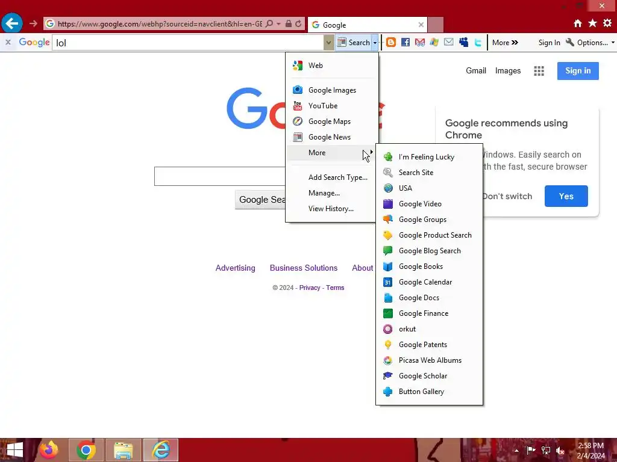Open a new blank tab
617x462 pixels.
point(435,25)
